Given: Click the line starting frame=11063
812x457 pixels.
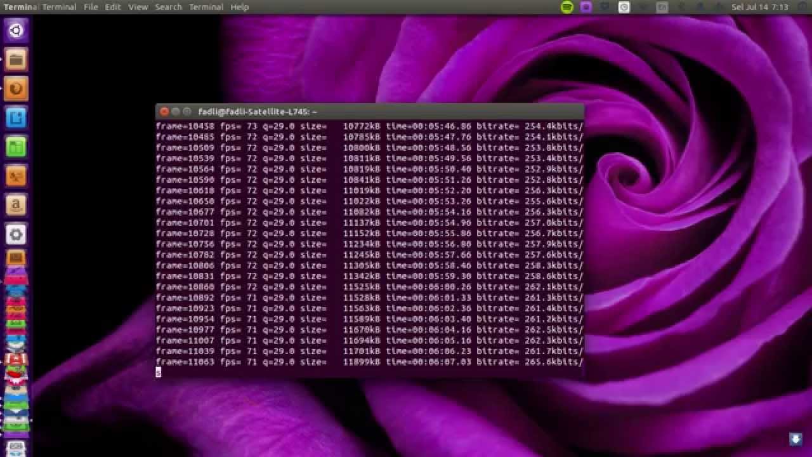Looking at the screenshot, I should tap(369, 362).
